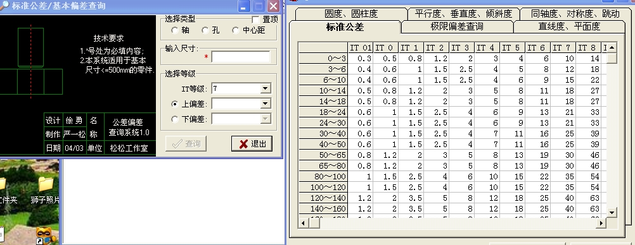The image size is (635, 245).
Task: Click the IT 1 column header
Action: pyautogui.click(x=411, y=47)
